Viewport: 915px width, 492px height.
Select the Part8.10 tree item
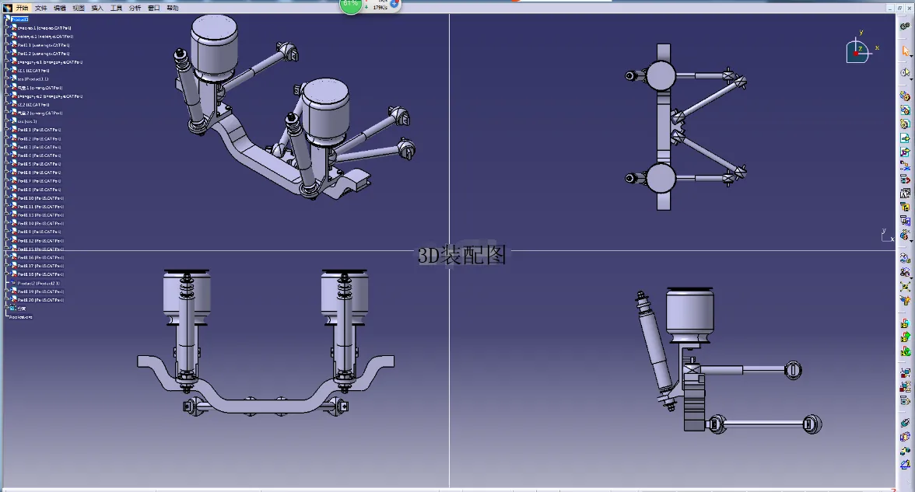pos(40,198)
